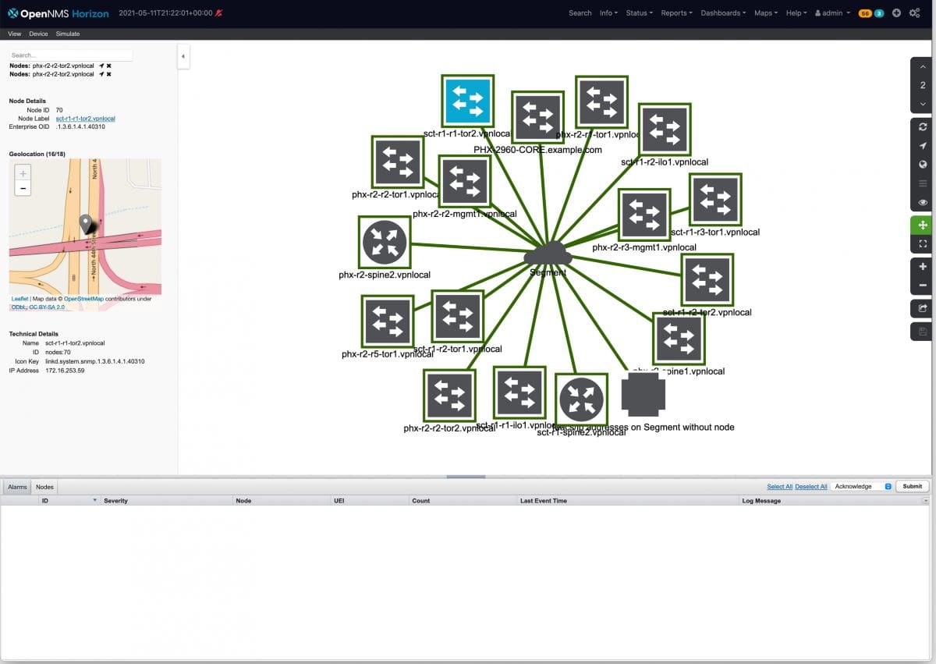This screenshot has width=936, height=664.
Task: Click the save map layout icon
Action: tap(922, 331)
